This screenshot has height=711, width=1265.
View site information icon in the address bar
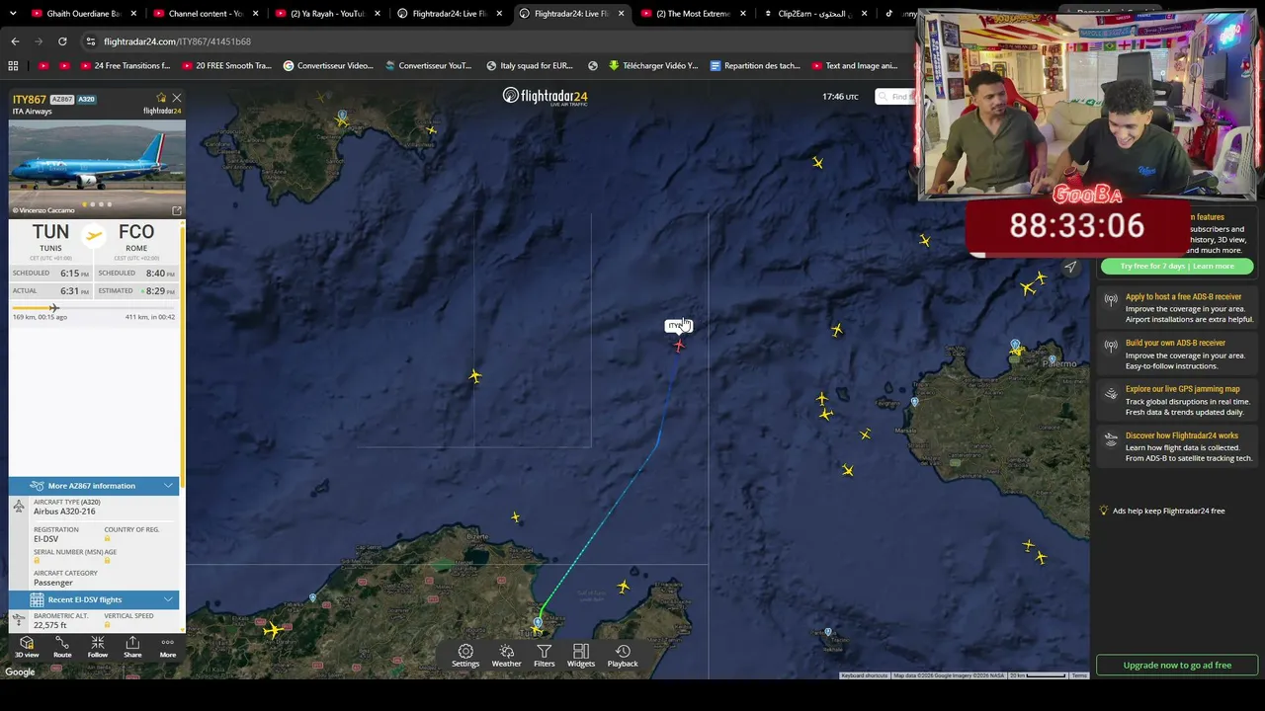[91, 41]
